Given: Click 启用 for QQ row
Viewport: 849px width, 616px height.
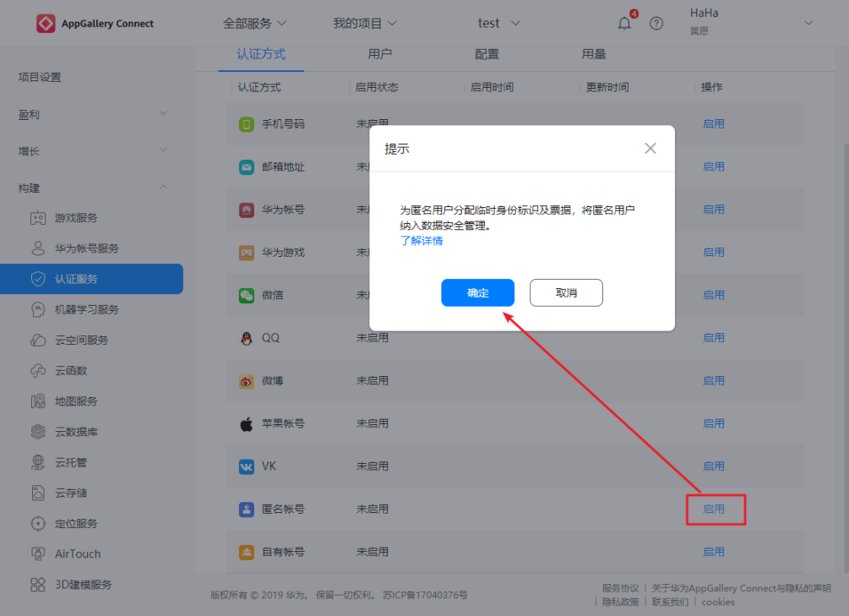Looking at the screenshot, I should click(x=713, y=338).
